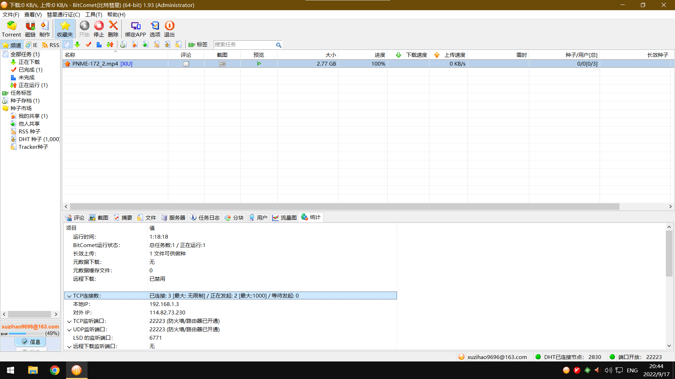
Task: Open the 任务日志 detail tab
Action: (x=205, y=218)
